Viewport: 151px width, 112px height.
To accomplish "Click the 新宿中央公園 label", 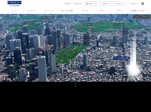I will [x=70, y=52].
